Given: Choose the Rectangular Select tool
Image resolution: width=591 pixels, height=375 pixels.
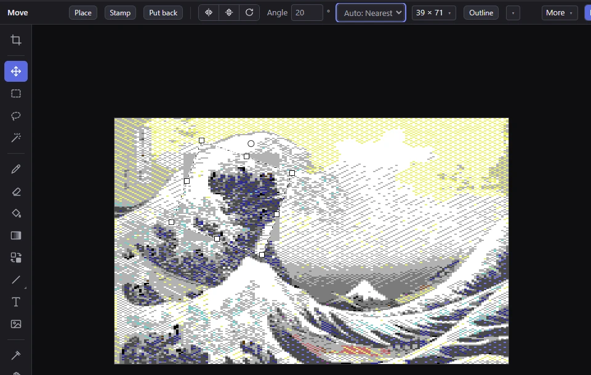Looking at the screenshot, I should pyautogui.click(x=16, y=93).
